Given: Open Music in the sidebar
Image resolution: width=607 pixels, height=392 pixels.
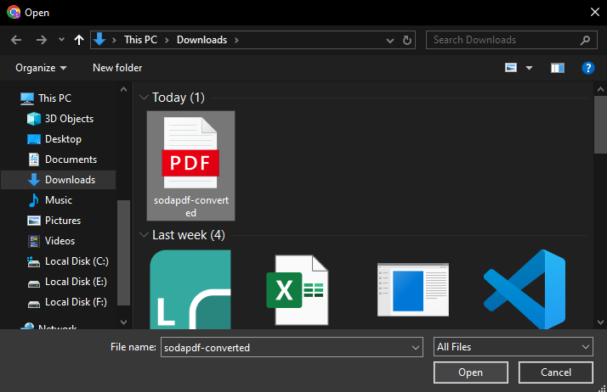Looking at the screenshot, I should [59, 200].
